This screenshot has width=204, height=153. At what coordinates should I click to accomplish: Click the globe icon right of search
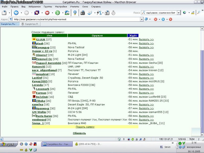coord(185,13)
